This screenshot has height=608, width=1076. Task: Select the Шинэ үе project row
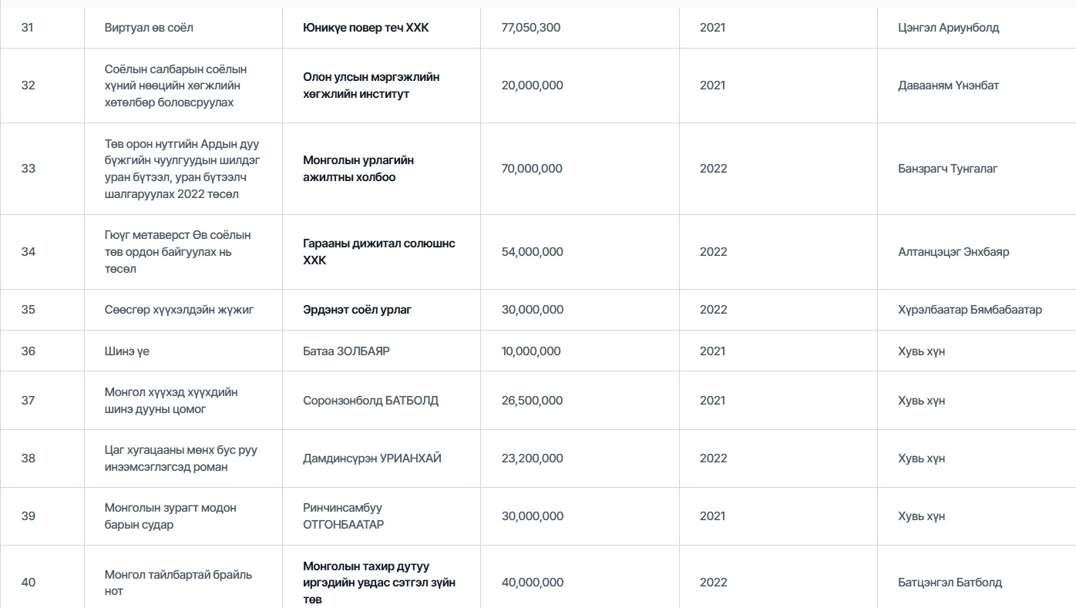pos(127,351)
